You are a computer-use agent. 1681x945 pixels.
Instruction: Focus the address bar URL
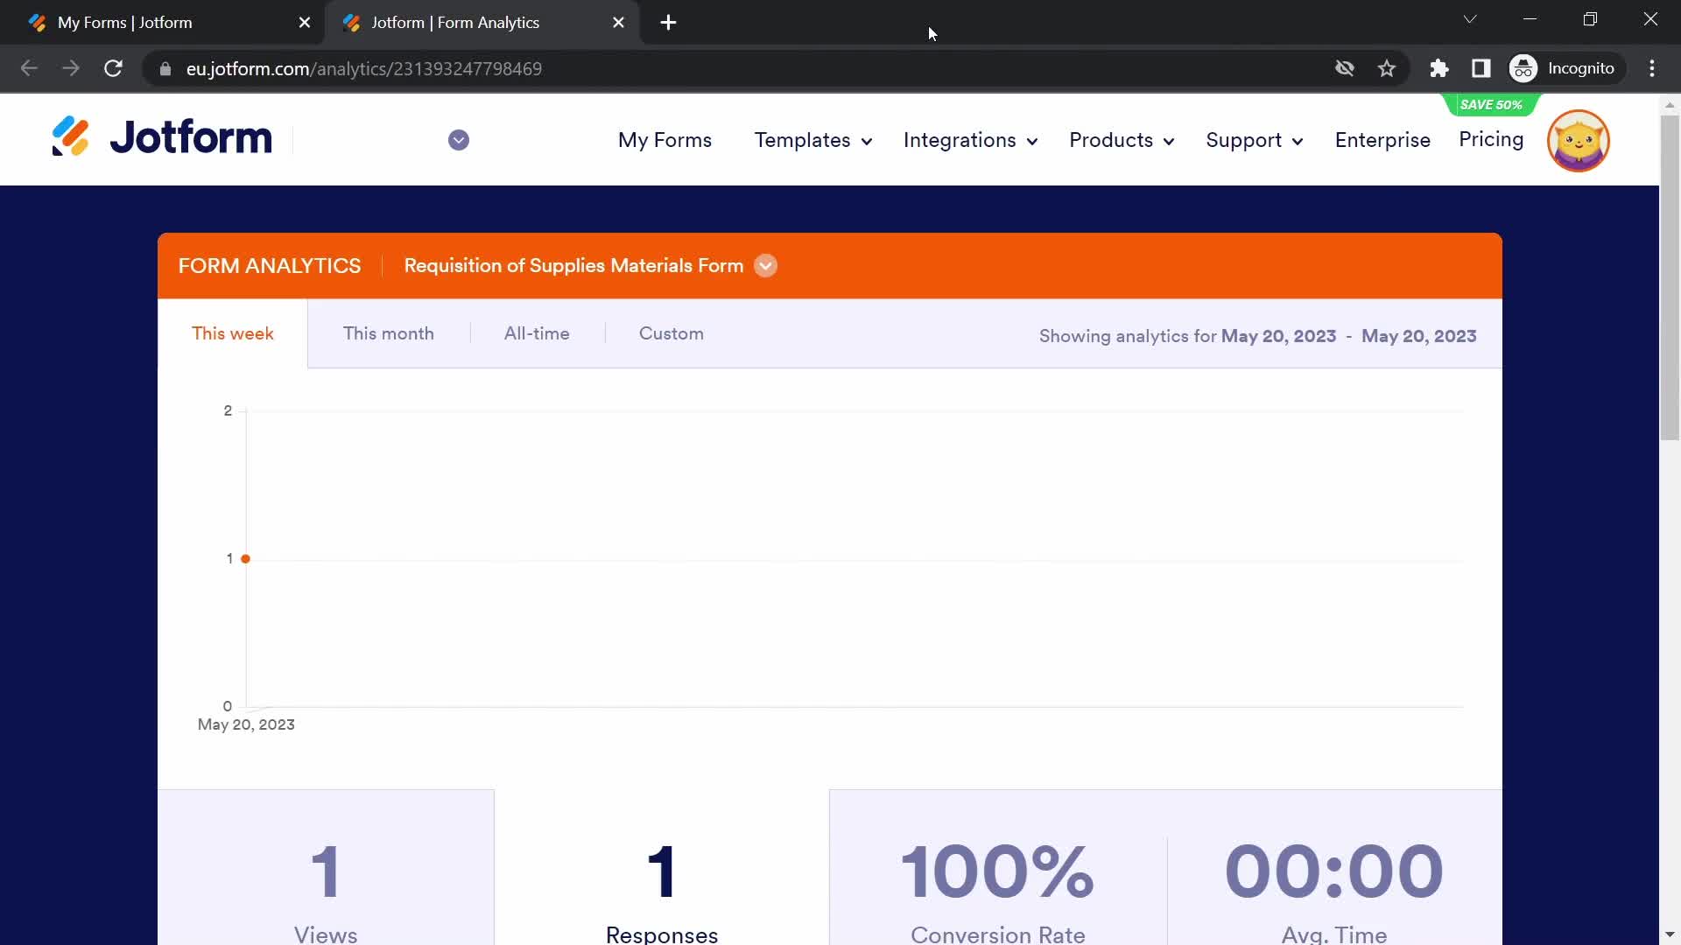coord(363,68)
